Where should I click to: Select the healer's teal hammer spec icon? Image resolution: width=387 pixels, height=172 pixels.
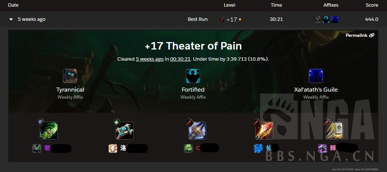tap(125, 131)
